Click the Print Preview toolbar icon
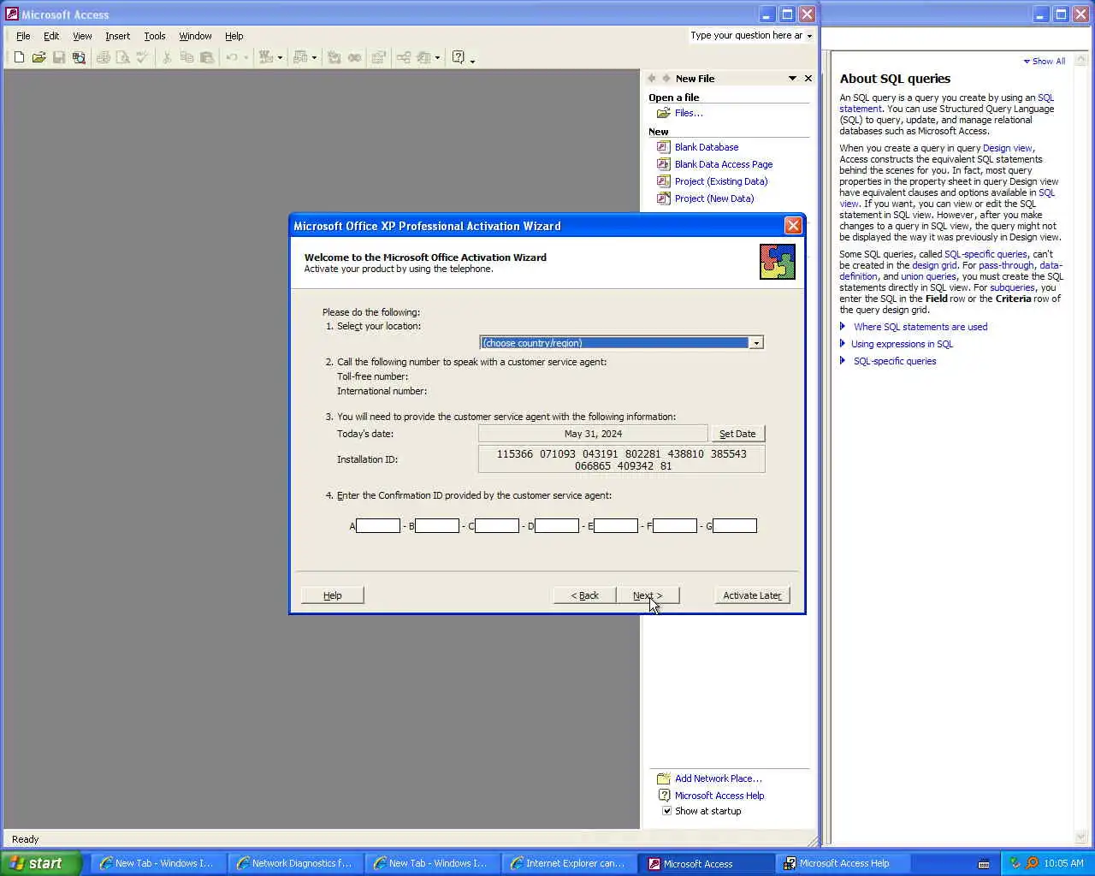Viewport: 1095px width, 876px height. coord(123,57)
